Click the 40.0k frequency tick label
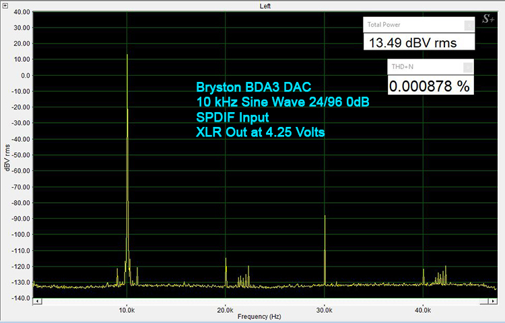 (423, 309)
